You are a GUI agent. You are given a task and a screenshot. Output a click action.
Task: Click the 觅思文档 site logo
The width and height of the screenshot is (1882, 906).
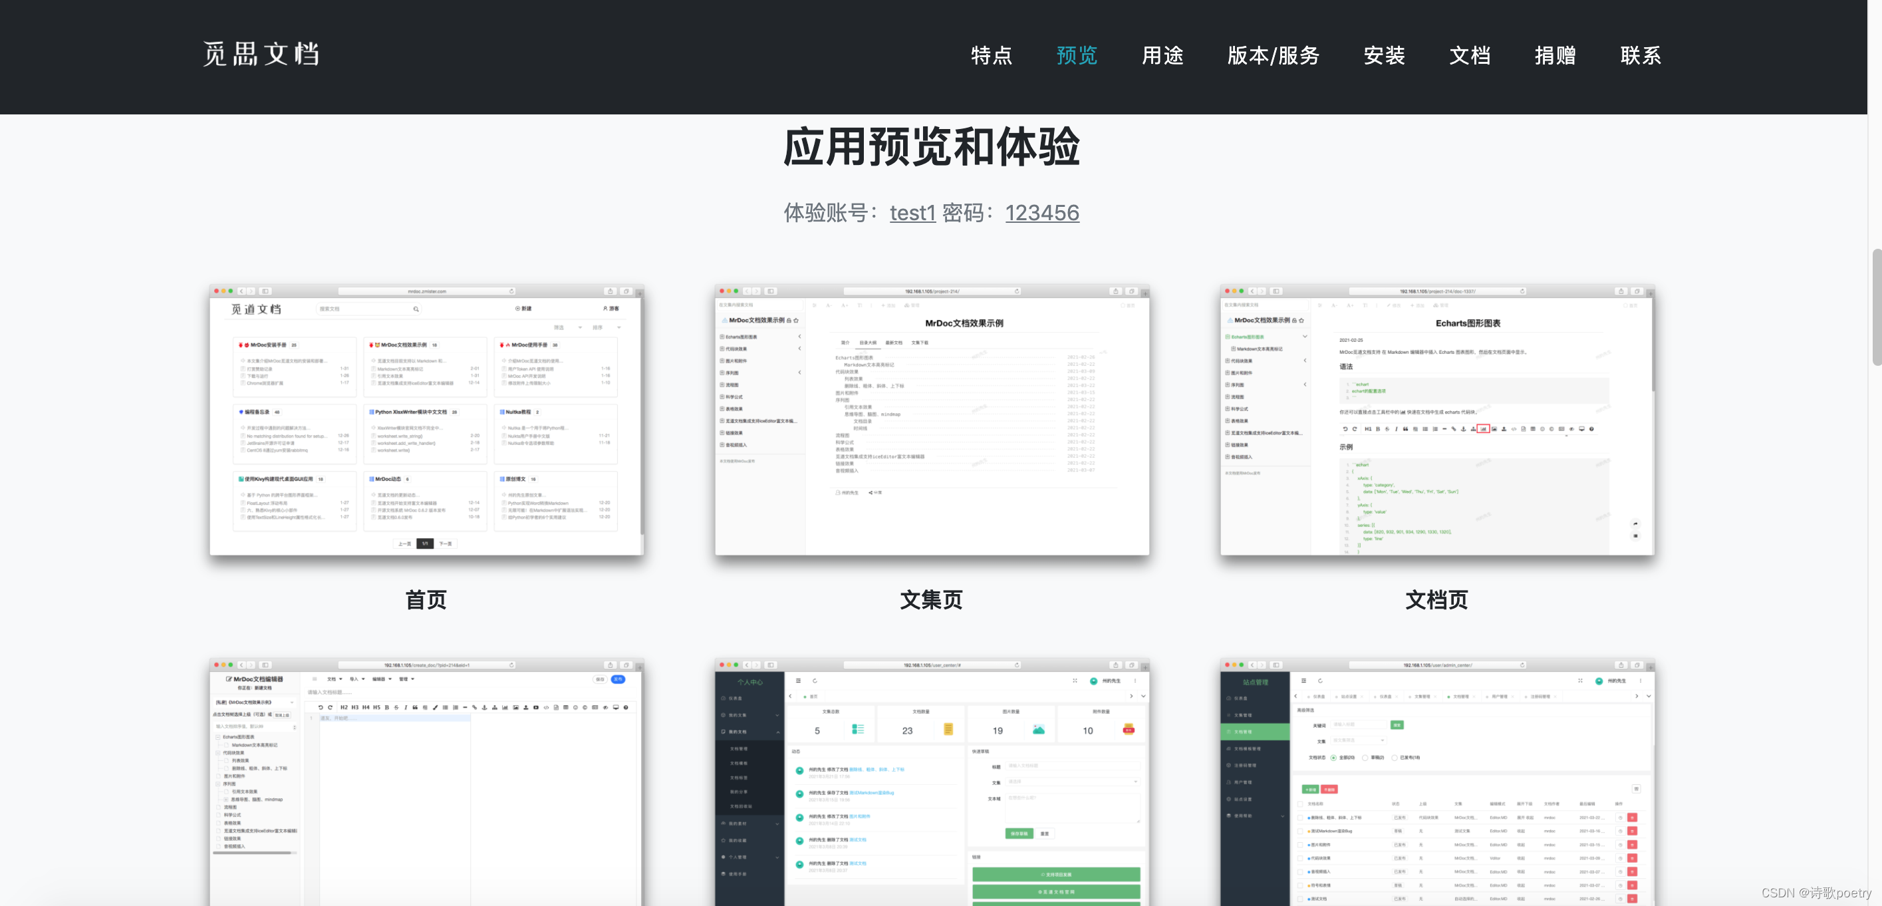pyautogui.click(x=261, y=54)
